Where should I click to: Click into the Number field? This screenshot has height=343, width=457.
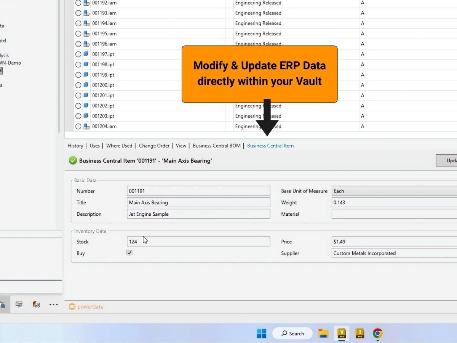coord(198,191)
